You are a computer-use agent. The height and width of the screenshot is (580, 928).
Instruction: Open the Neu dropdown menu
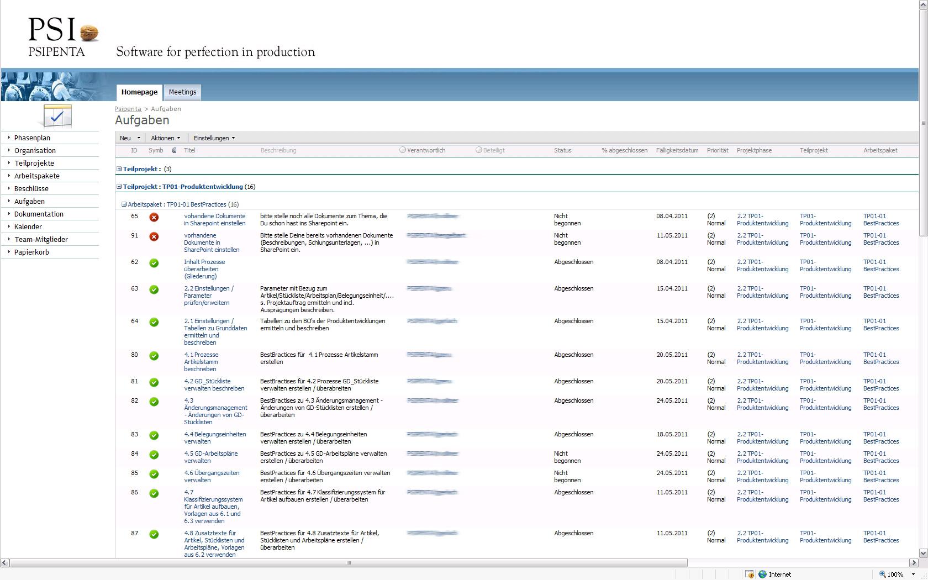tap(130, 138)
